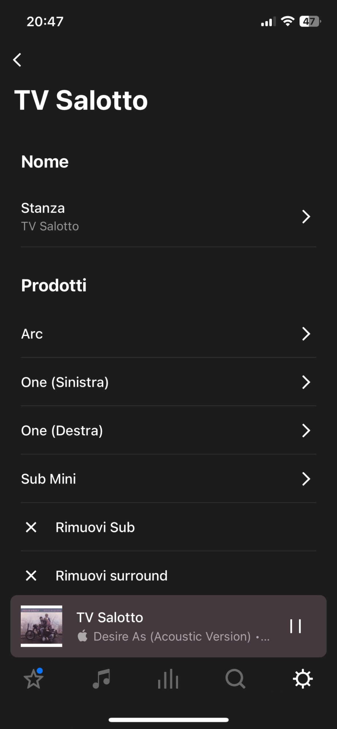The height and width of the screenshot is (729, 337).
Task: Tap the album artwork thumbnail
Action: point(42,626)
